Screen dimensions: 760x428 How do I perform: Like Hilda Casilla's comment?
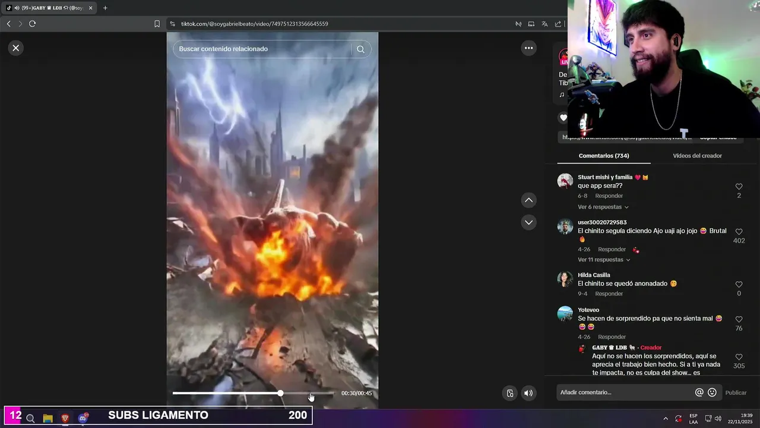tap(739, 285)
